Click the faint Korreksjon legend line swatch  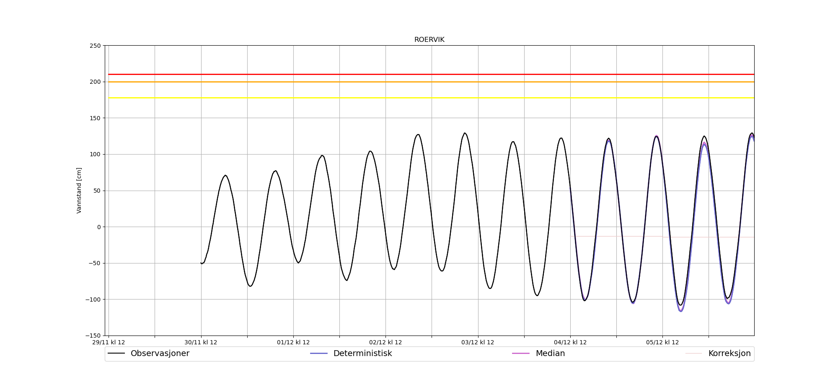coord(693,354)
